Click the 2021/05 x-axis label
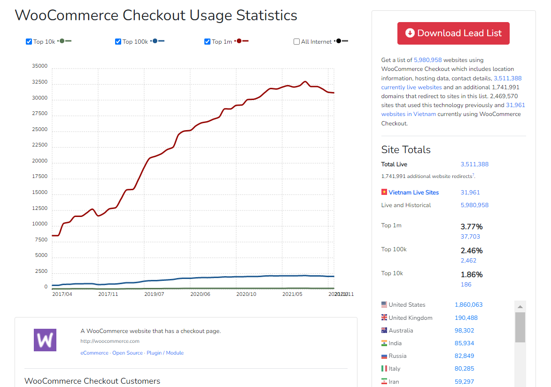This screenshot has height=387, width=551. (292, 294)
